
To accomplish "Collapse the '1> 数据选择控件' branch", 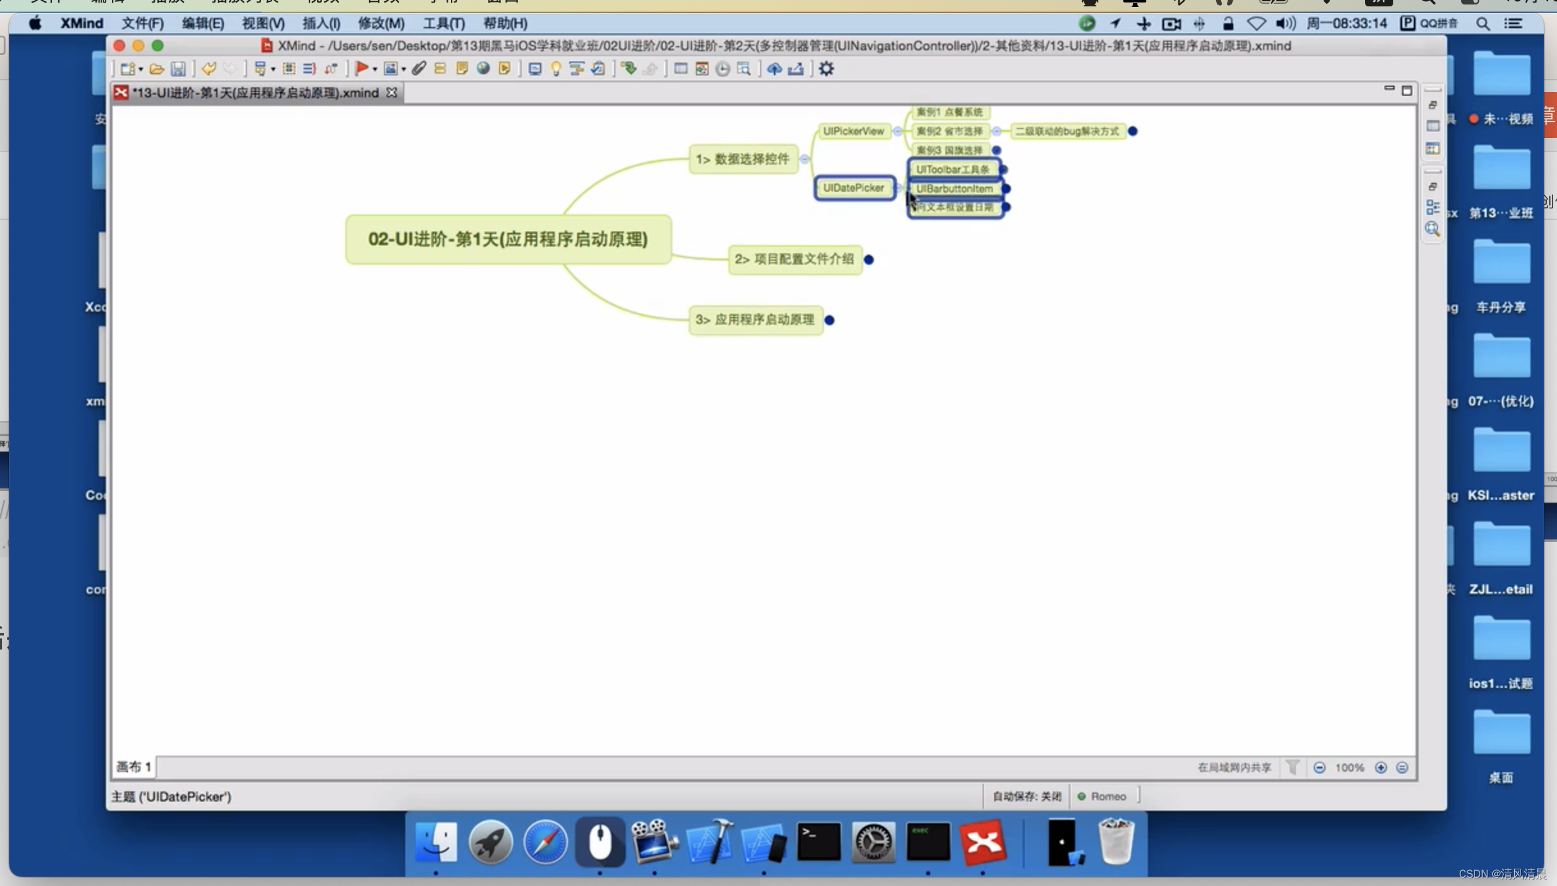I will click(x=805, y=159).
